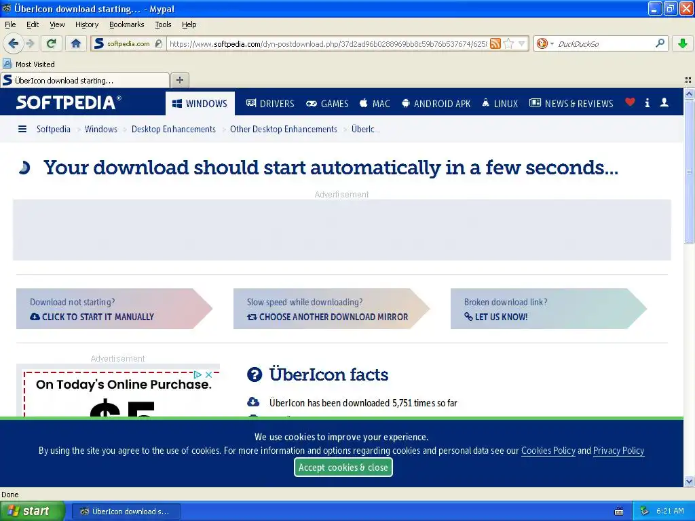The width and height of the screenshot is (695, 521).
Task: Click the 6:21 AM clock
Action: pos(670,511)
